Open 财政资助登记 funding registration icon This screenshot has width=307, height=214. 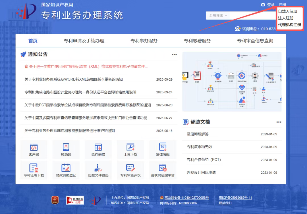66,170
